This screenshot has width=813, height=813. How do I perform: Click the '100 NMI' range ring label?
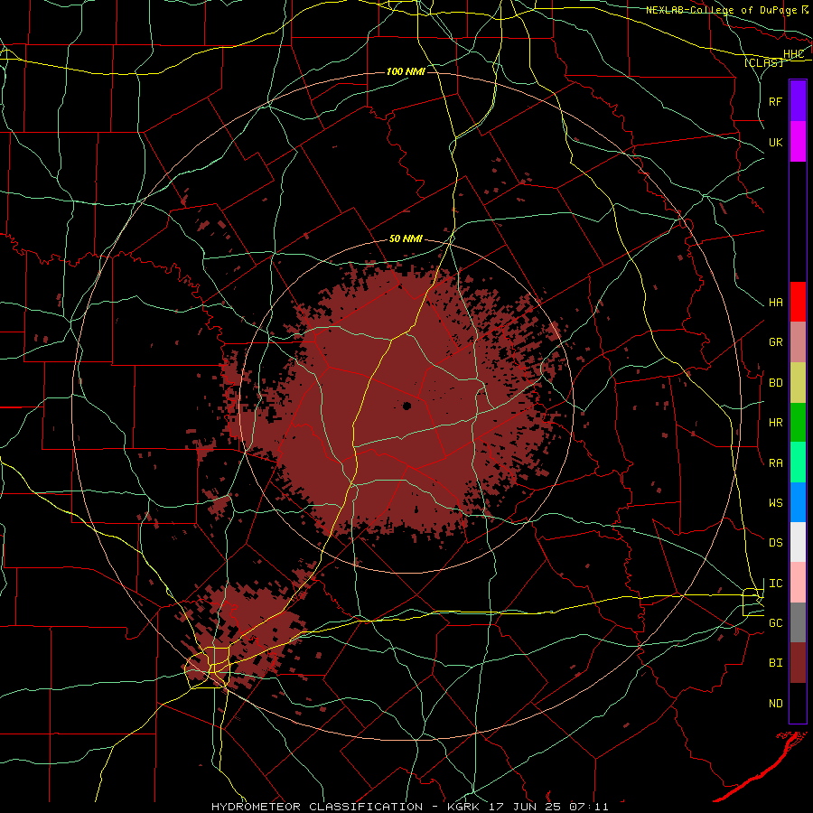pos(406,71)
